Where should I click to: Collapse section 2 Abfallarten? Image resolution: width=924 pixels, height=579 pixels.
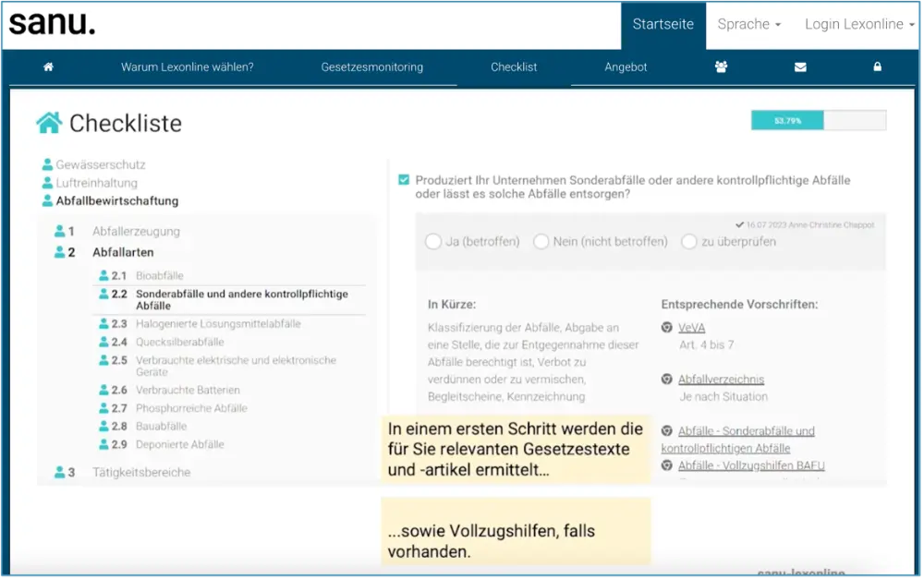tap(123, 252)
